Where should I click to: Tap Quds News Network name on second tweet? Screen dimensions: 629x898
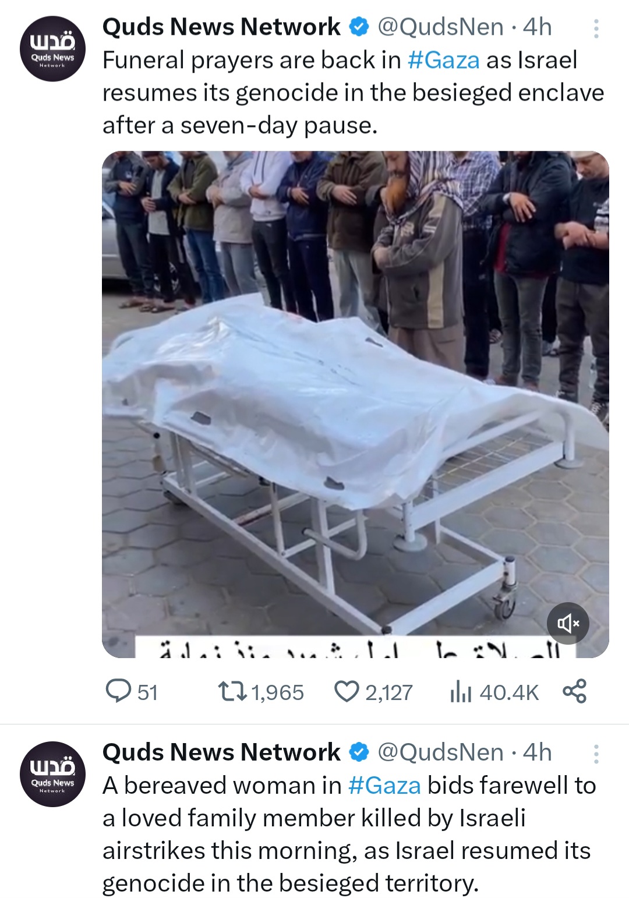click(x=221, y=752)
